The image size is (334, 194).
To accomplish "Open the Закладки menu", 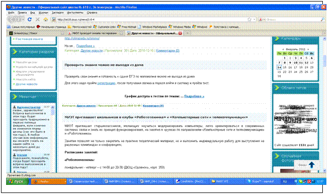I will pyautogui.click(x=57, y=13).
